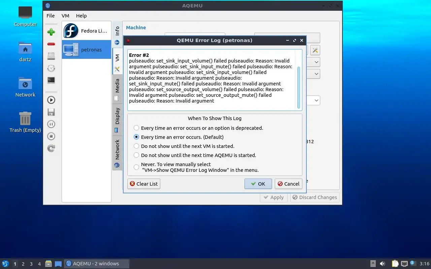Open the VM menu
The width and height of the screenshot is (431, 269).
65,16
